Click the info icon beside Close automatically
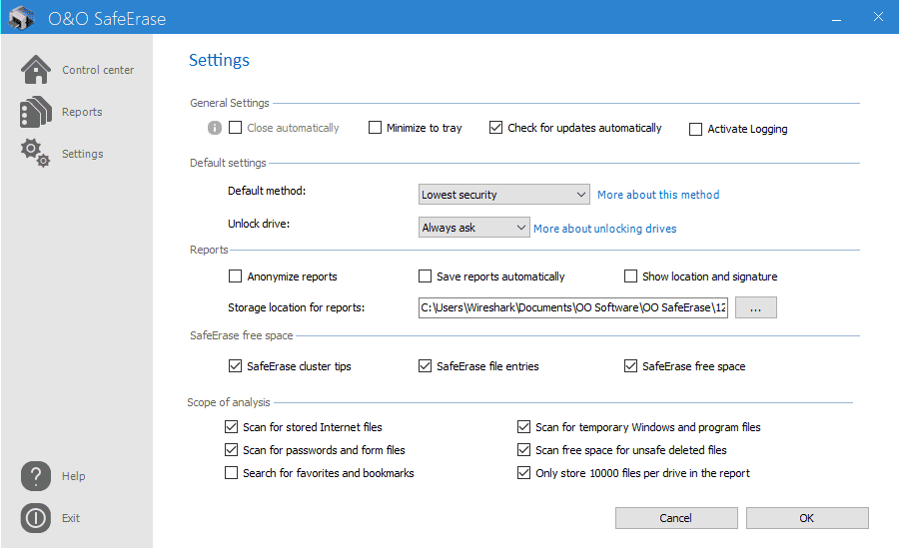 [215, 128]
